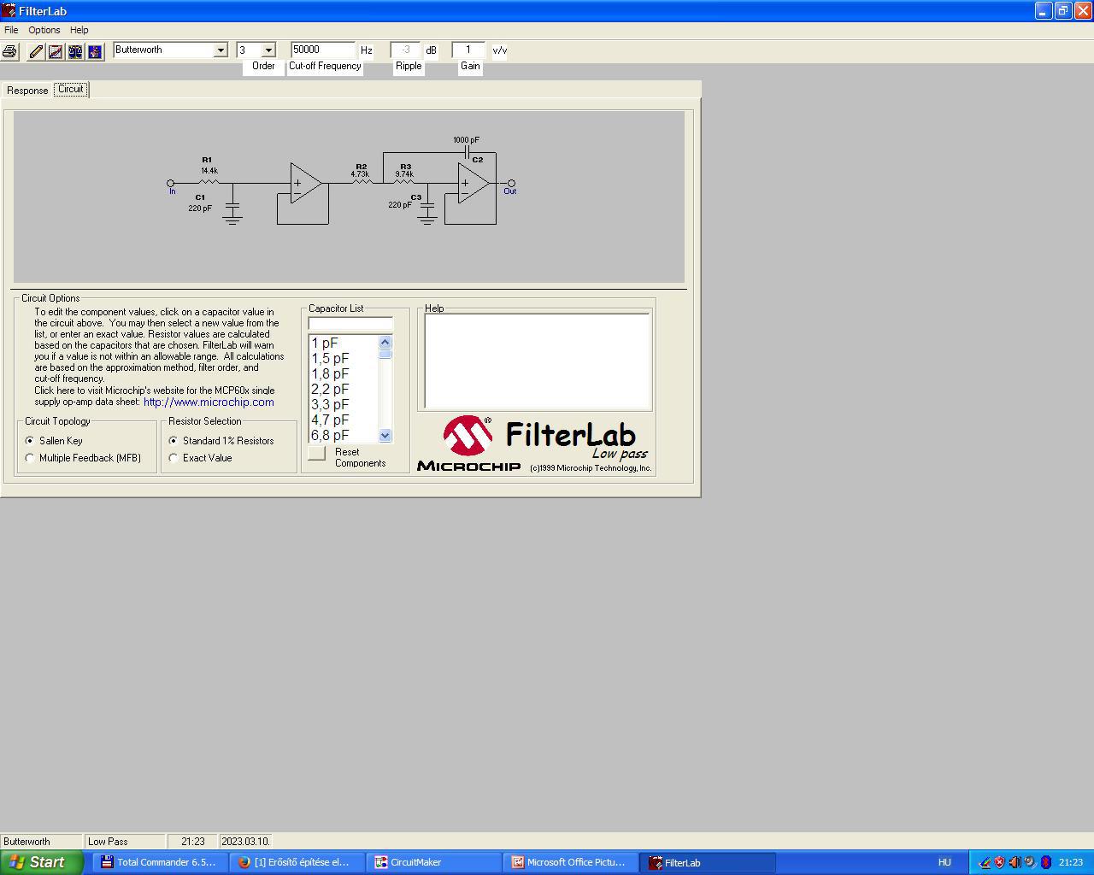The image size is (1094, 875).
Task: Open the Options menu
Action: 44,30
